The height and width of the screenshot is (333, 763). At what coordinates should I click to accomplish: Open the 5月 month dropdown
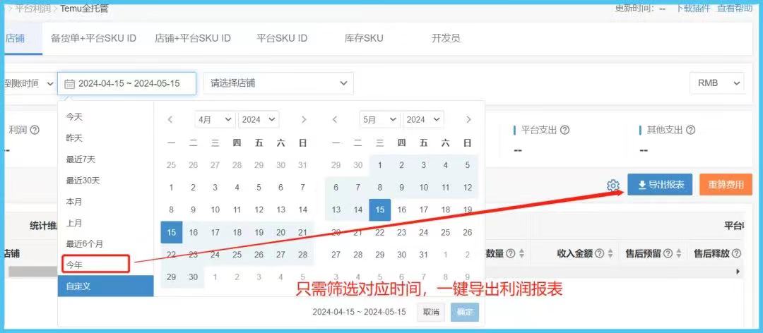click(380, 120)
